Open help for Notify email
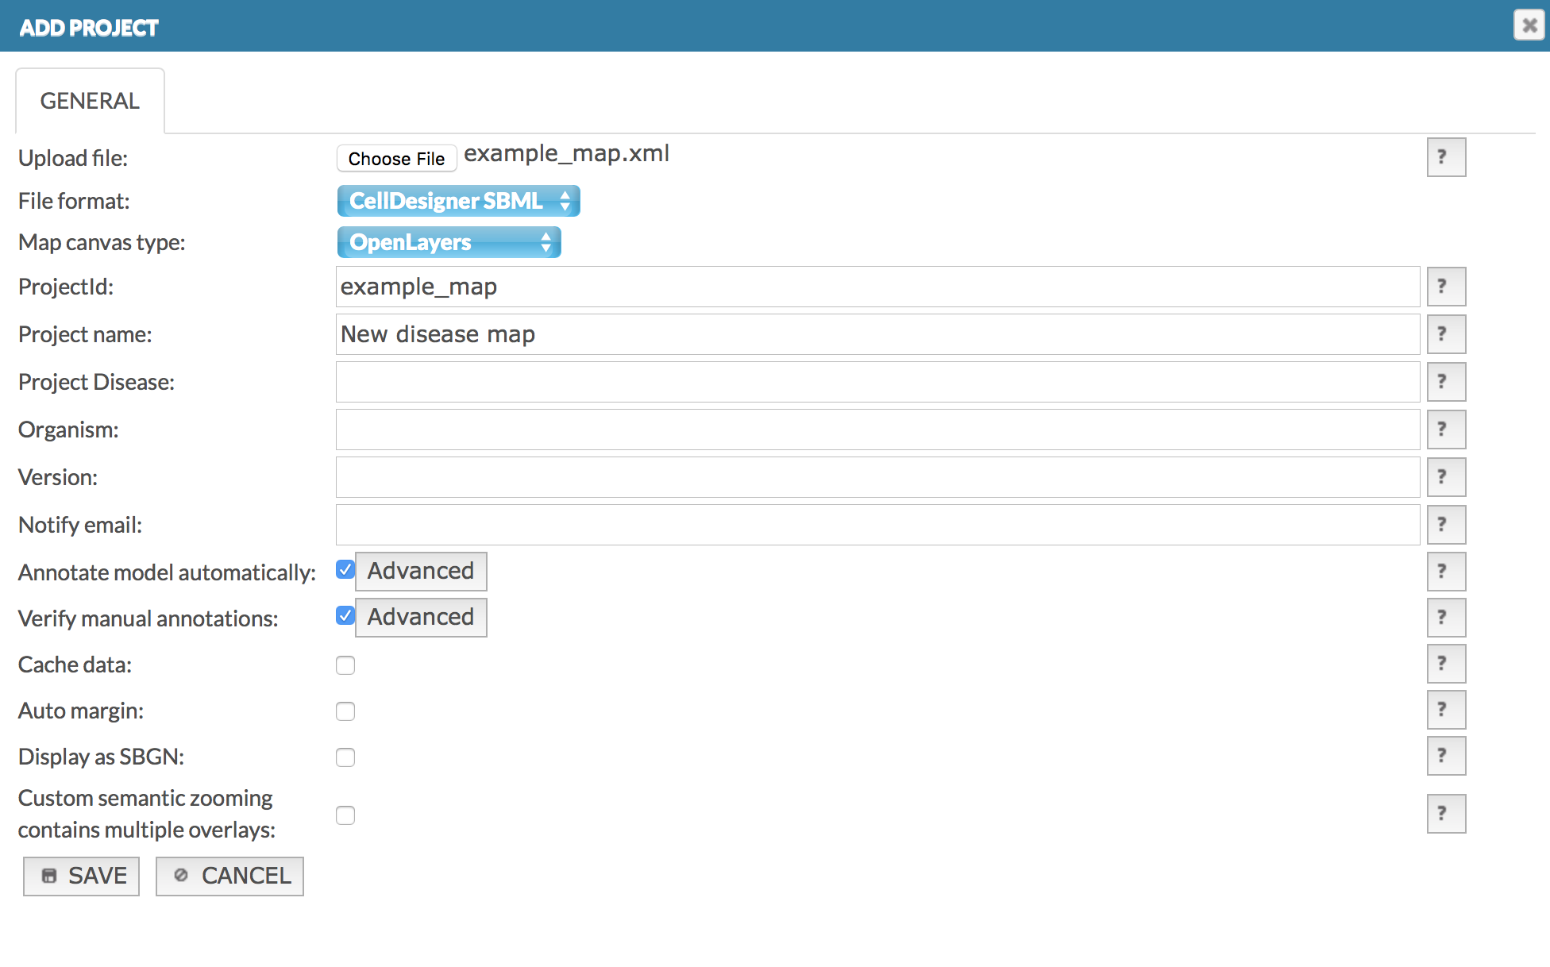Screen dimensions: 1550x967 tap(1445, 525)
